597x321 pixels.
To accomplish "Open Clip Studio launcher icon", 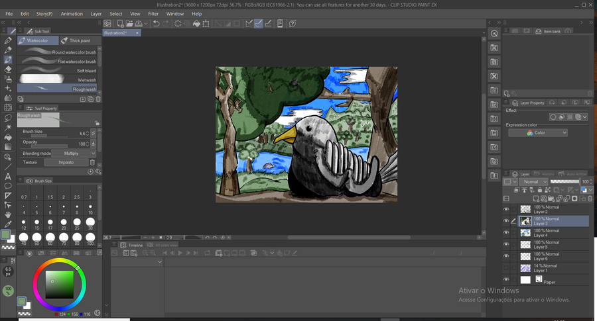I will pyautogui.click(x=107, y=24).
